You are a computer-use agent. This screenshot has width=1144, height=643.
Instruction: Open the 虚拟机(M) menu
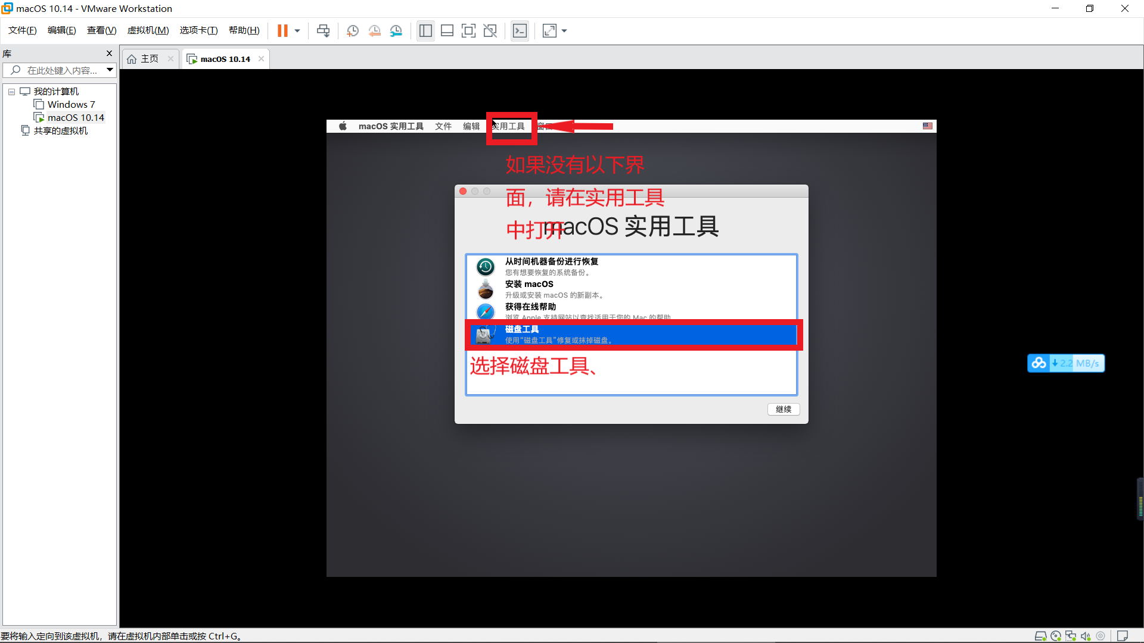(x=148, y=30)
